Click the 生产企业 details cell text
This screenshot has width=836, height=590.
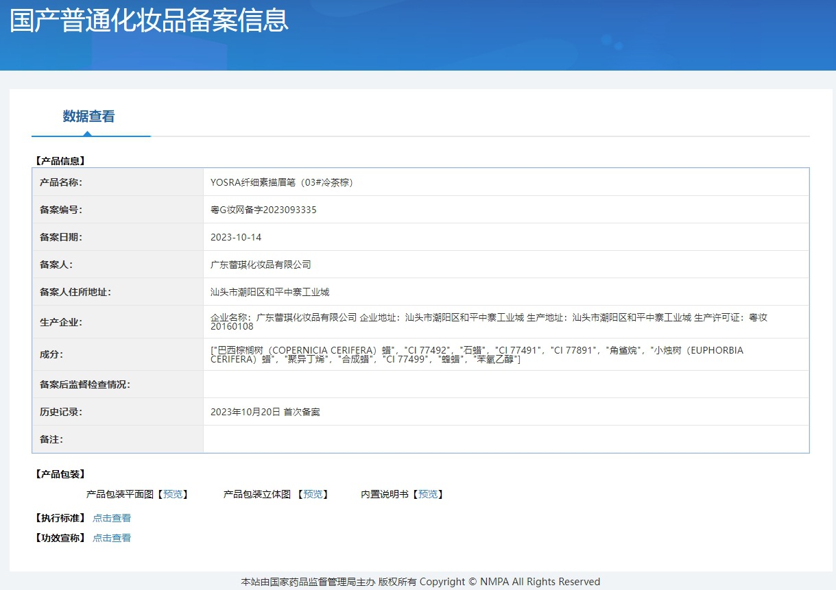pos(488,321)
